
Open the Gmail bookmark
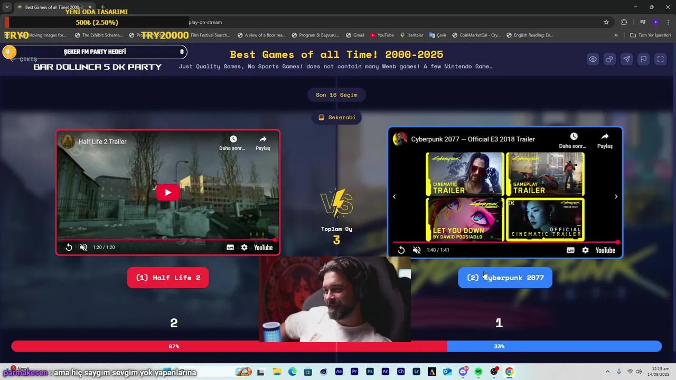[355, 35]
